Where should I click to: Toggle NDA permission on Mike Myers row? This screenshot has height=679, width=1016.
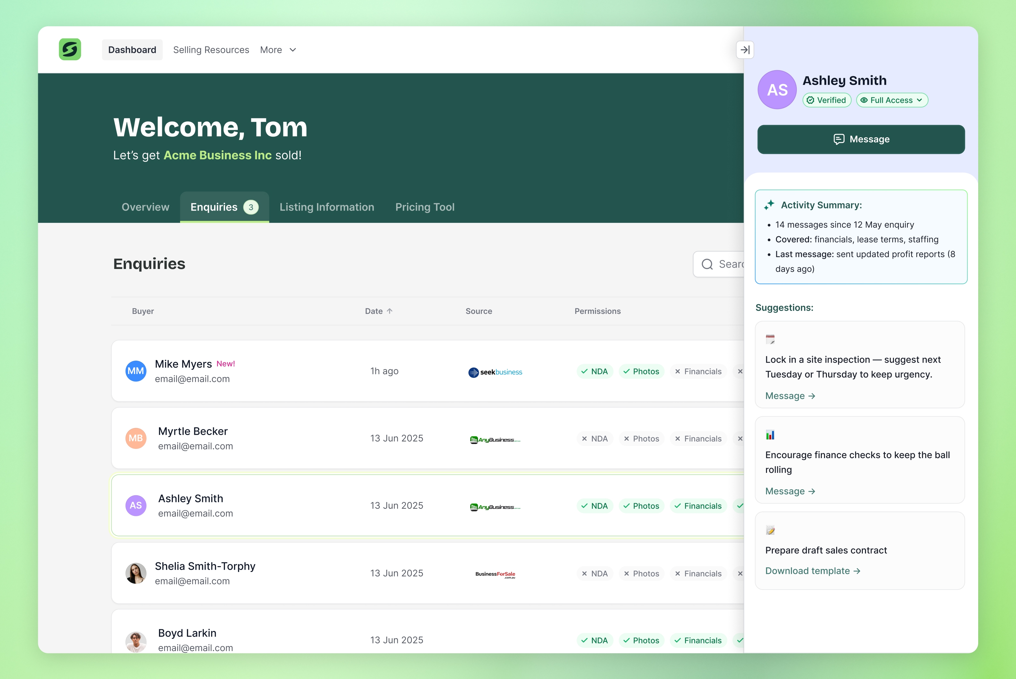click(x=594, y=371)
